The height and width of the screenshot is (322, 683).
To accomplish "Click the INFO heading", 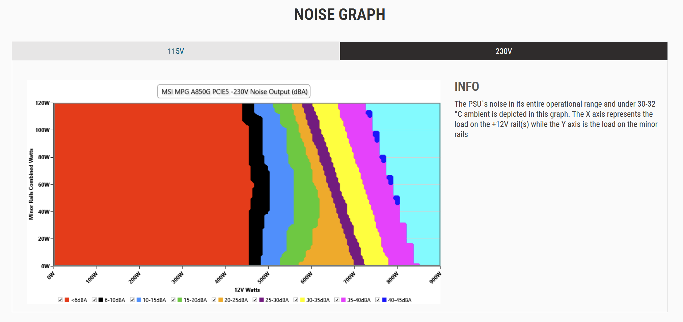I will [x=467, y=86].
